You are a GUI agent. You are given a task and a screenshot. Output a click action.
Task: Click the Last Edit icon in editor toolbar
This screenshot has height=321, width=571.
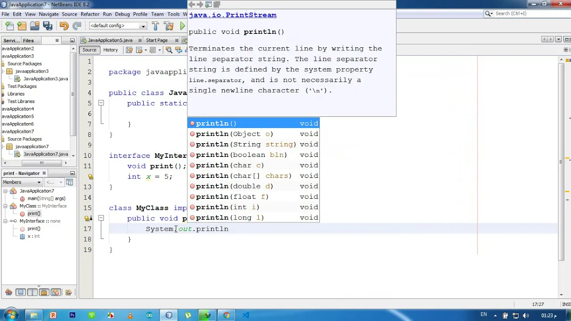[x=129, y=50]
